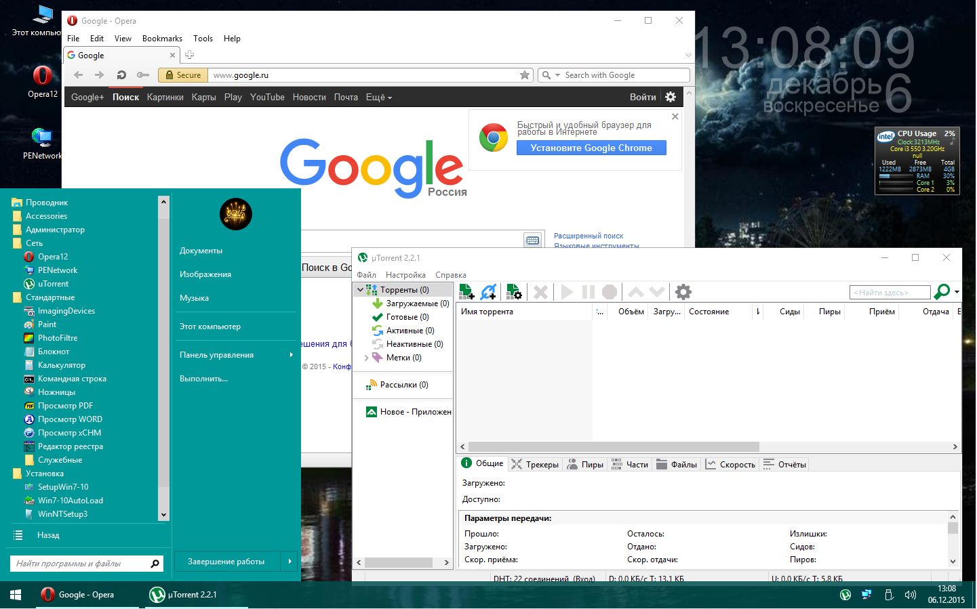
Task: Click Create New Torrent toolbar icon
Action: click(514, 292)
